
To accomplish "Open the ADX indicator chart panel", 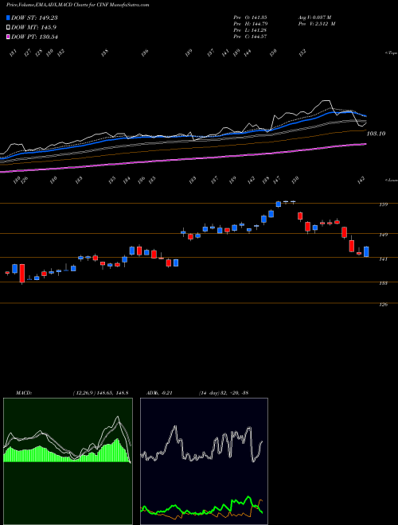I will (204, 461).
